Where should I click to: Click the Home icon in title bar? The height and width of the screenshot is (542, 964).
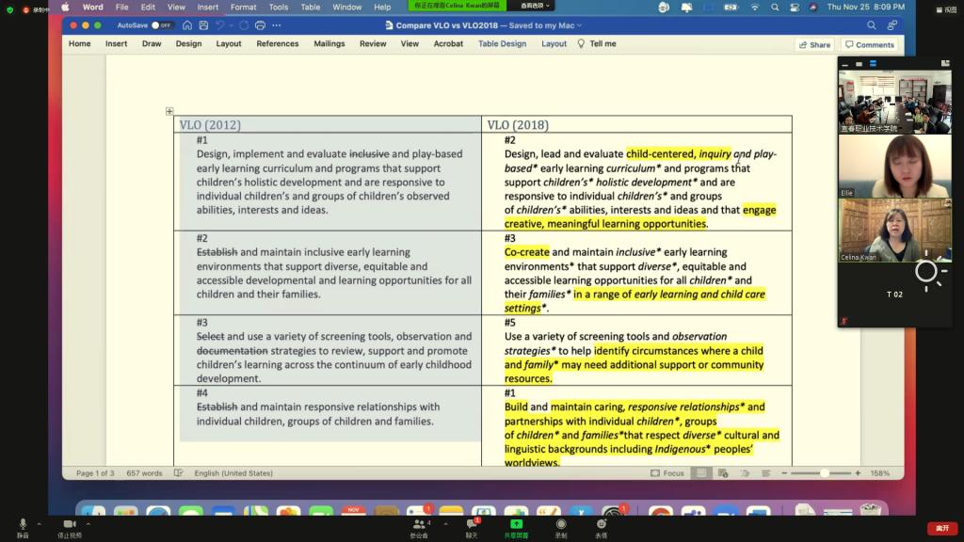click(187, 25)
